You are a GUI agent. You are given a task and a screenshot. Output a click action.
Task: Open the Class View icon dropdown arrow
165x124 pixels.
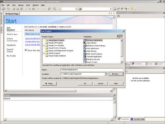tap(128, 9)
